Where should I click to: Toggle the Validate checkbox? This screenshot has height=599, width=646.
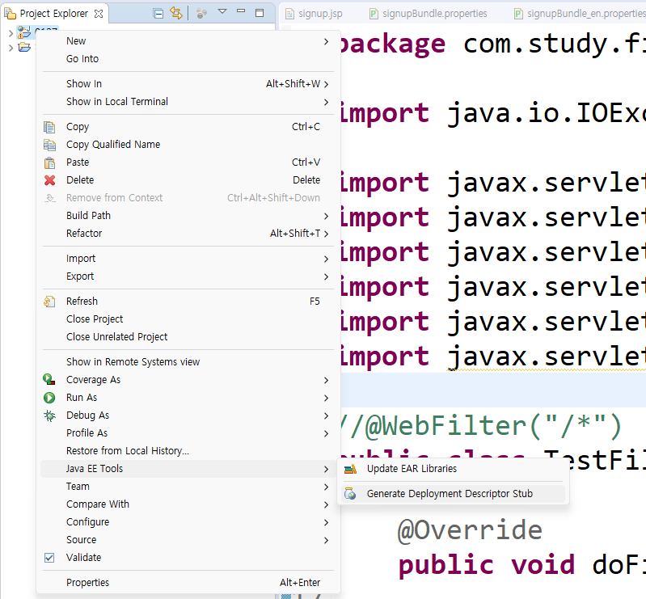[x=49, y=558]
